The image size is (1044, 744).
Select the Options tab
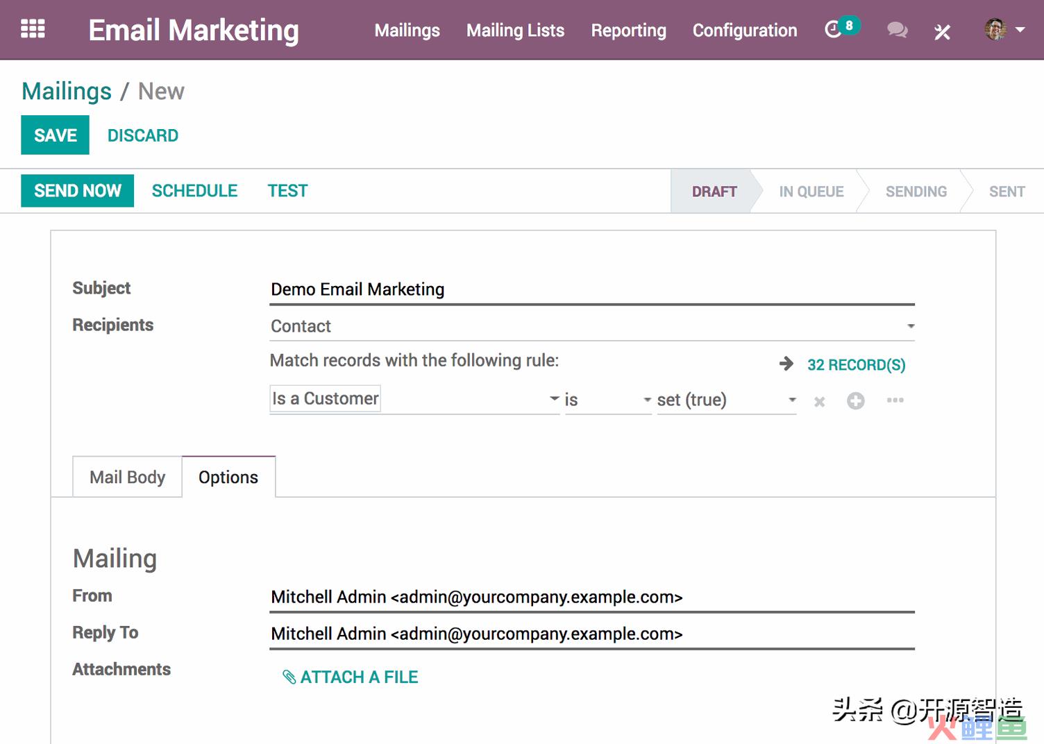[228, 477]
